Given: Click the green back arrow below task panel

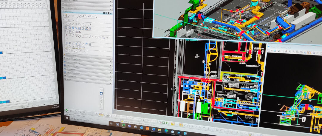Looking at the screenshot, I should pos(66,110).
